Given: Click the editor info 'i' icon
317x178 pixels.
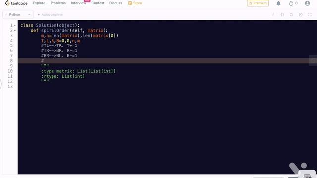Looking at the screenshot, I should coord(273,14).
